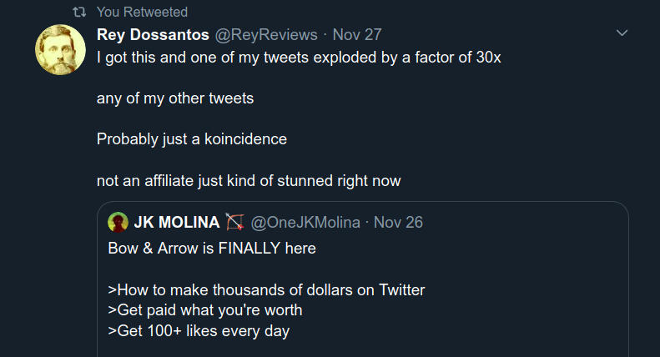Click JK MOLINA's small avatar
Screen dimensions: 660x357
pos(118,223)
